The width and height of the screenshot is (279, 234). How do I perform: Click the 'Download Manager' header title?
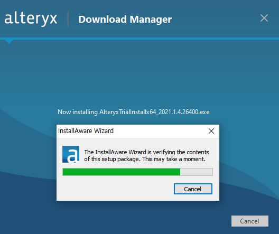click(x=125, y=19)
